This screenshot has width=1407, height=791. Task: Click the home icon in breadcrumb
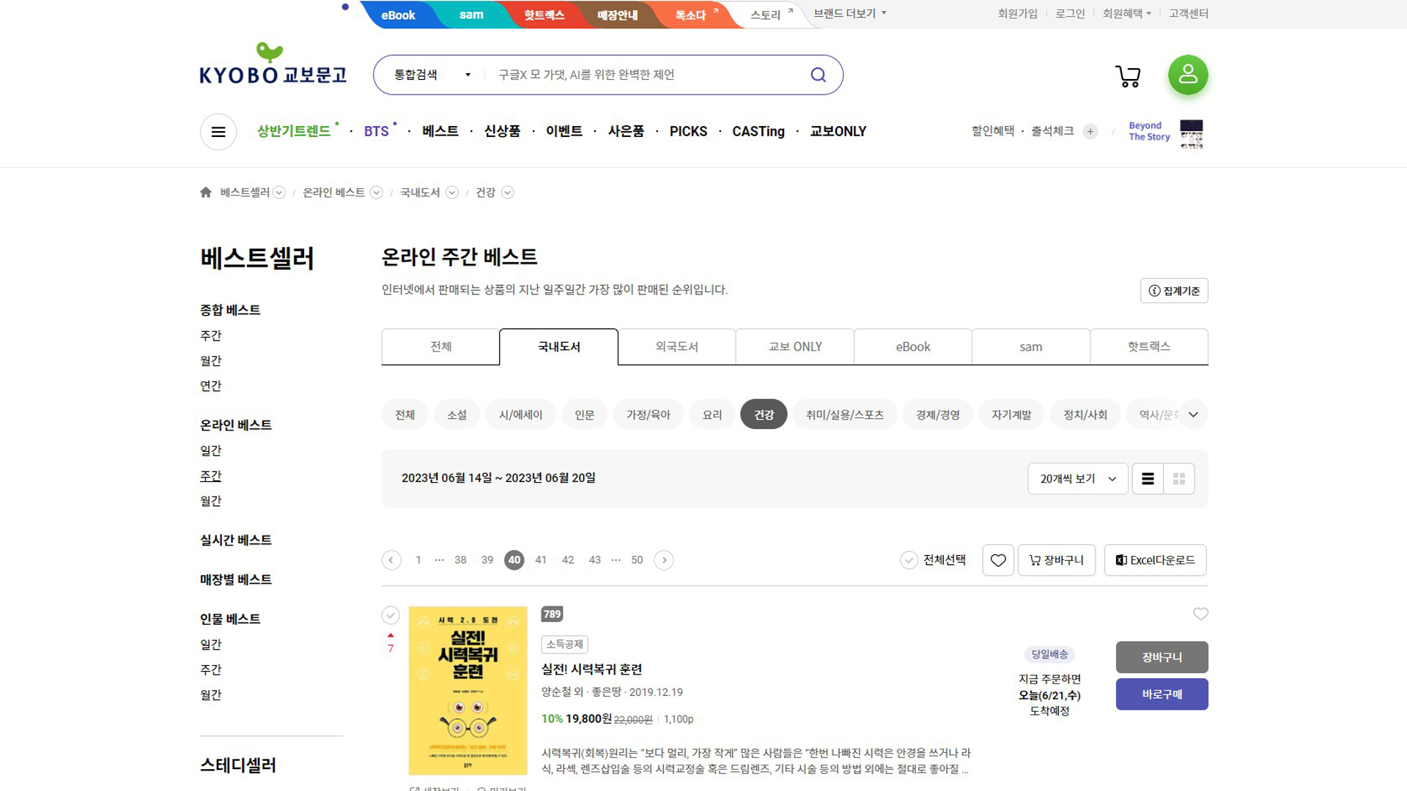(206, 193)
